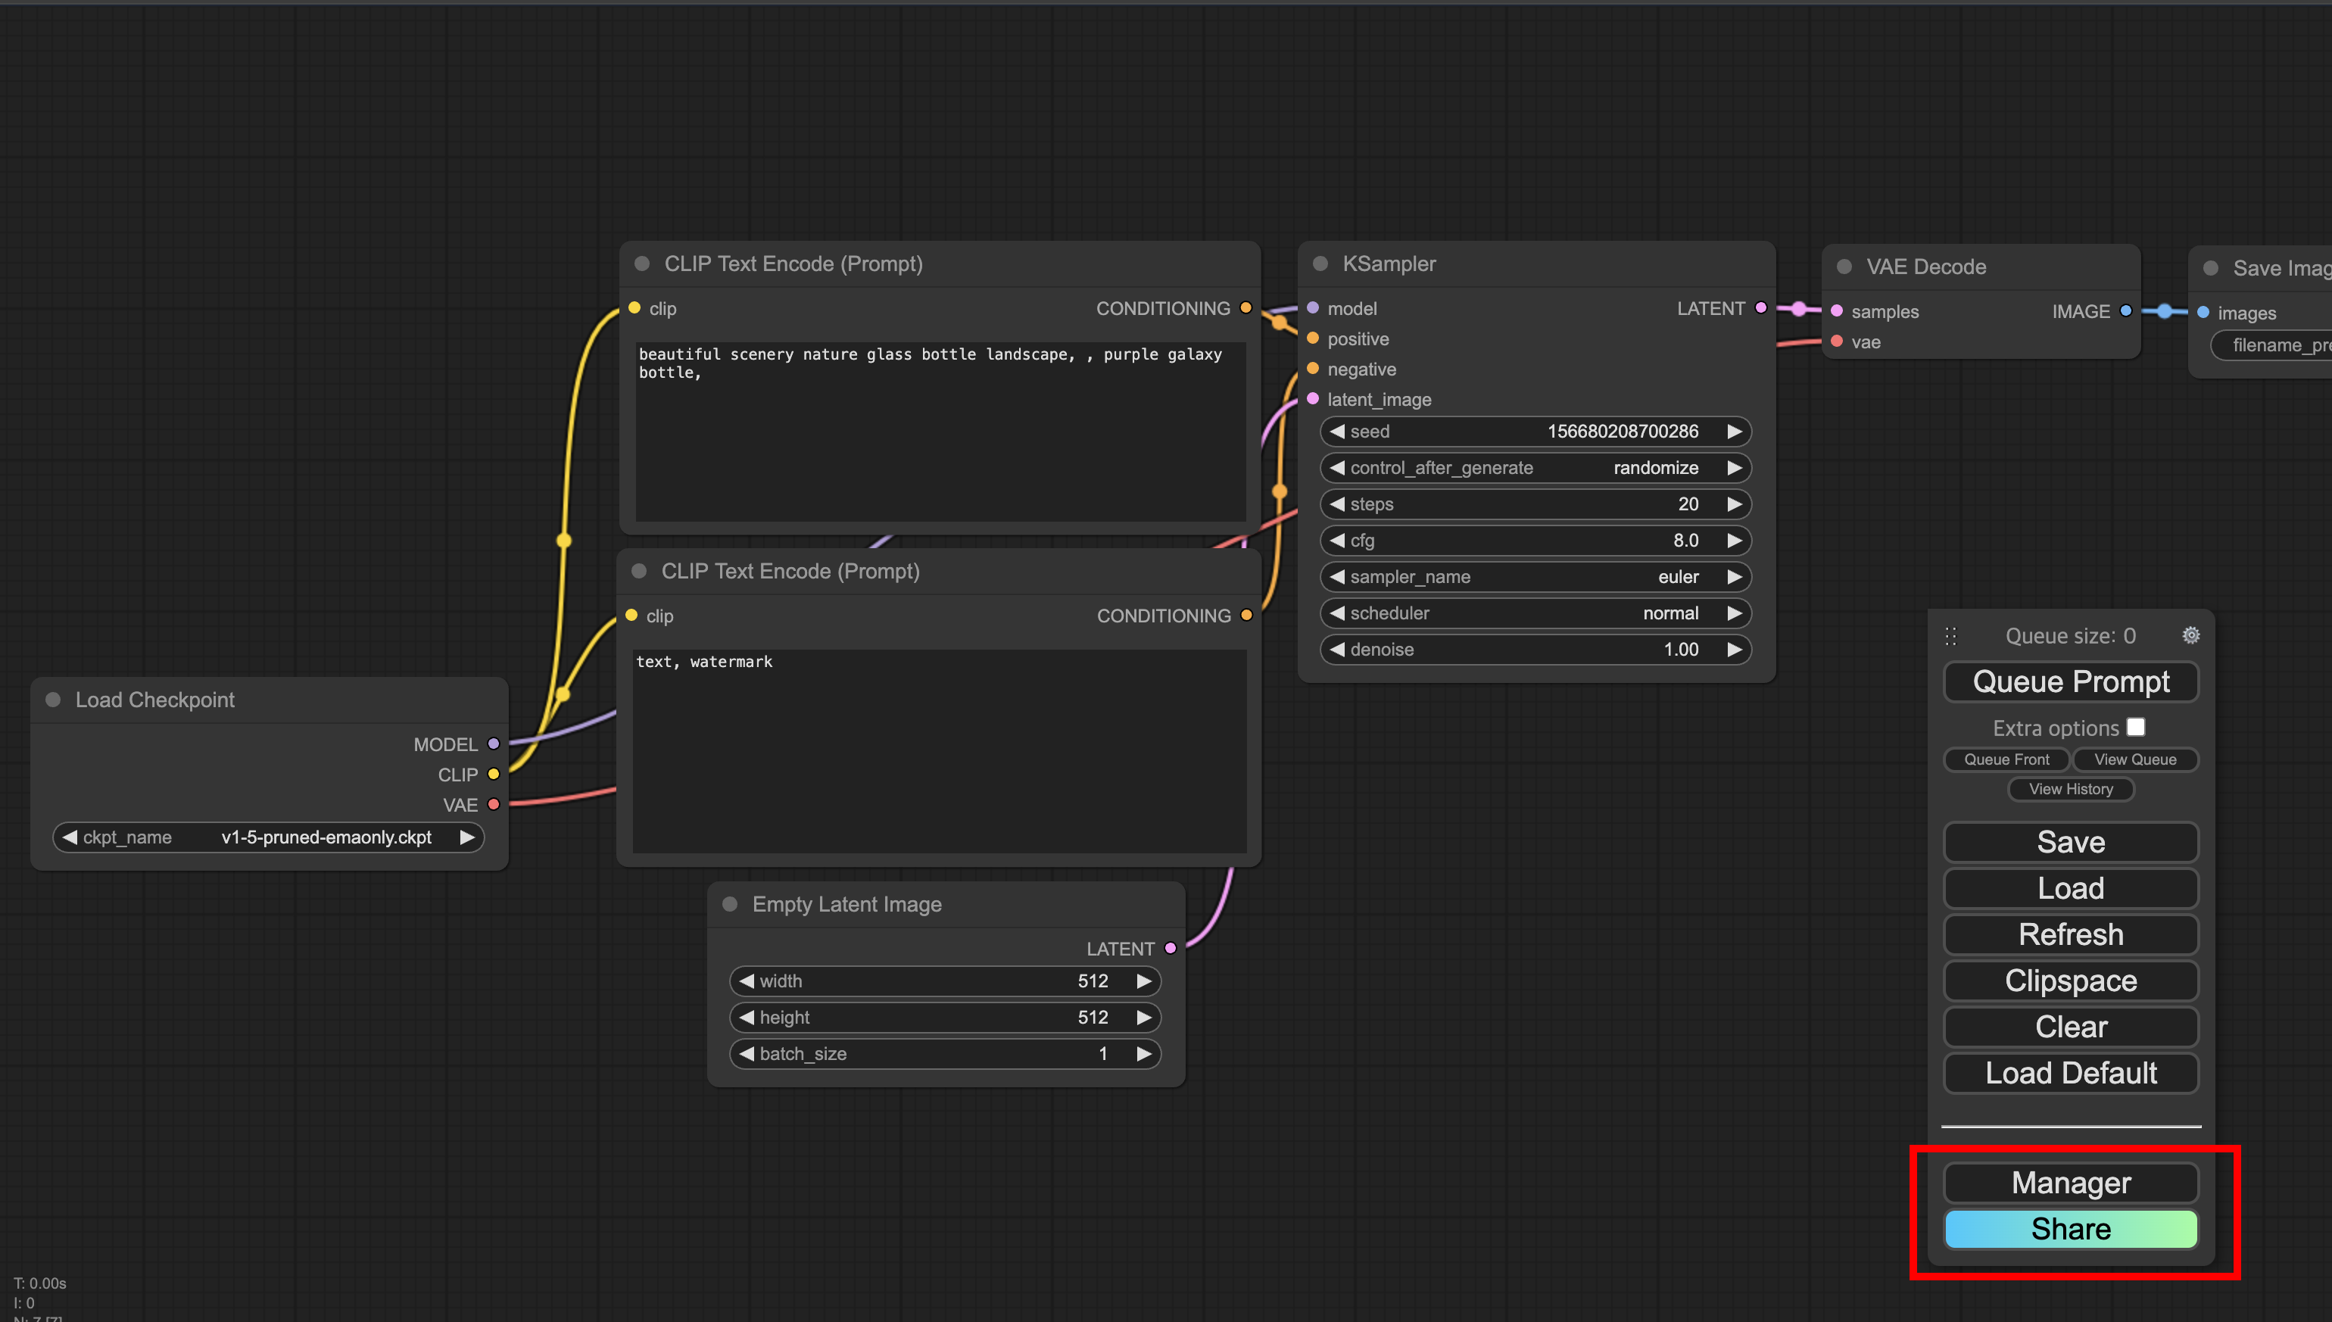The width and height of the screenshot is (2332, 1322).
Task: Enable the Extra options checkbox
Action: click(x=2136, y=728)
